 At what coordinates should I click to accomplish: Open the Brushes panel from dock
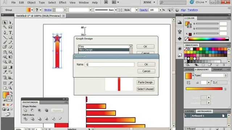coord(180,32)
